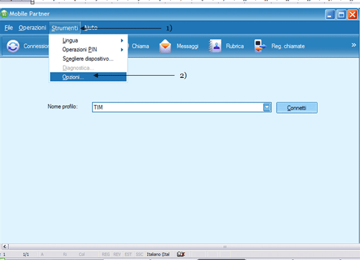The width and height of the screenshot is (360, 260).
Task: Open the Reg. chiamate call log icon
Action: point(260,46)
